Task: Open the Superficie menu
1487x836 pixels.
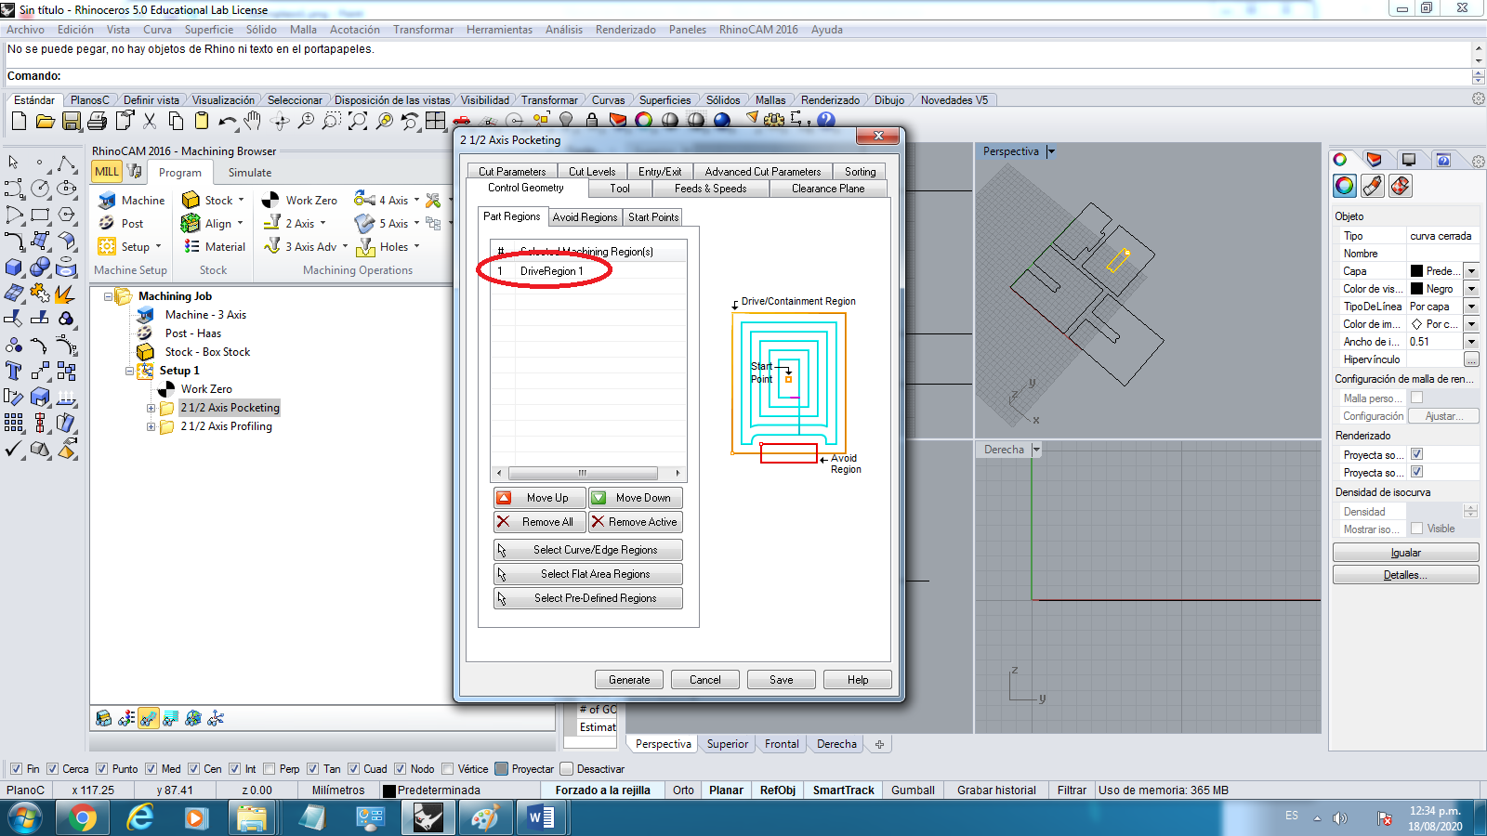Action: click(x=209, y=30)
